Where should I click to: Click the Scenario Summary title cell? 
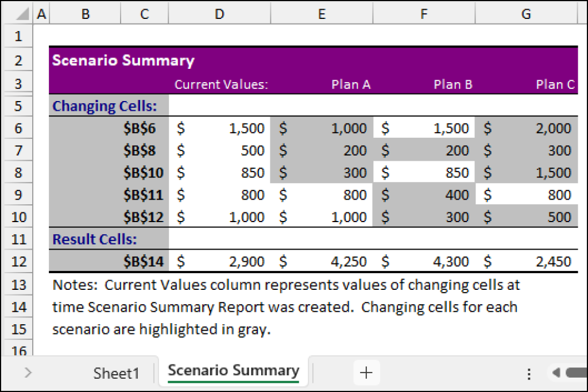click(123, 60)
